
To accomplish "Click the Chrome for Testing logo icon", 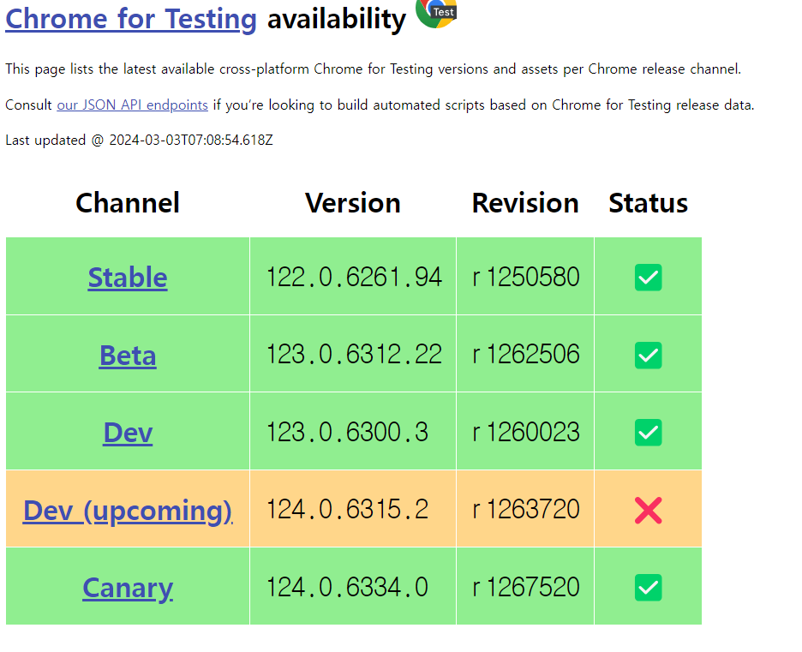I will [x=436, y=14].
